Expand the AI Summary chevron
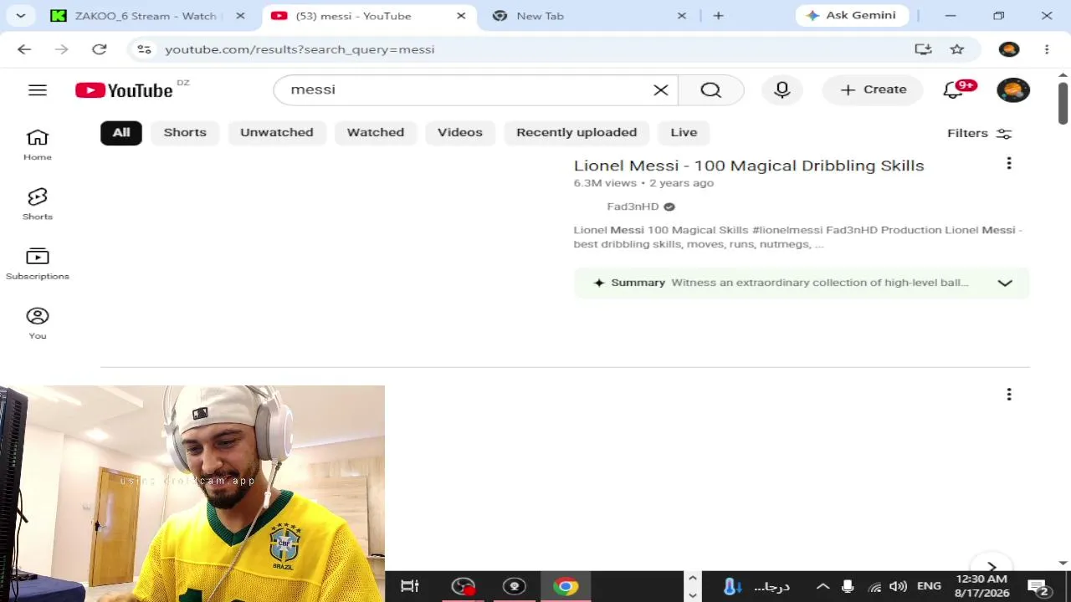 [1005, 283]
